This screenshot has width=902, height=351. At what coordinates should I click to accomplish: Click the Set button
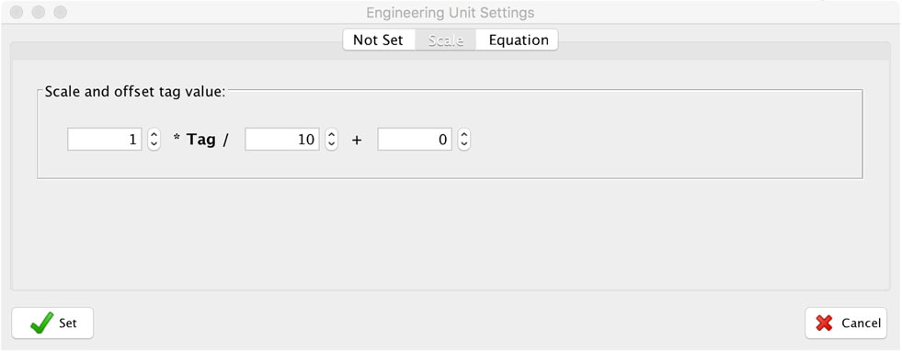[53, 323]
